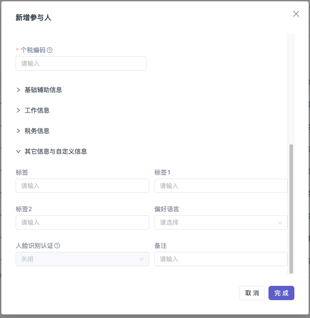Focus the 标签1 input field

point(221,186)
